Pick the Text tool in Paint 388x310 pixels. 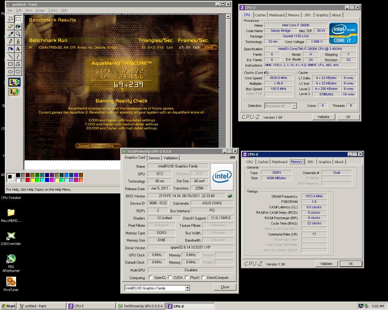point(18,49)
